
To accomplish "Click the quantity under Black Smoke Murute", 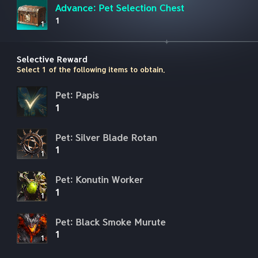I will pos(57,235).
